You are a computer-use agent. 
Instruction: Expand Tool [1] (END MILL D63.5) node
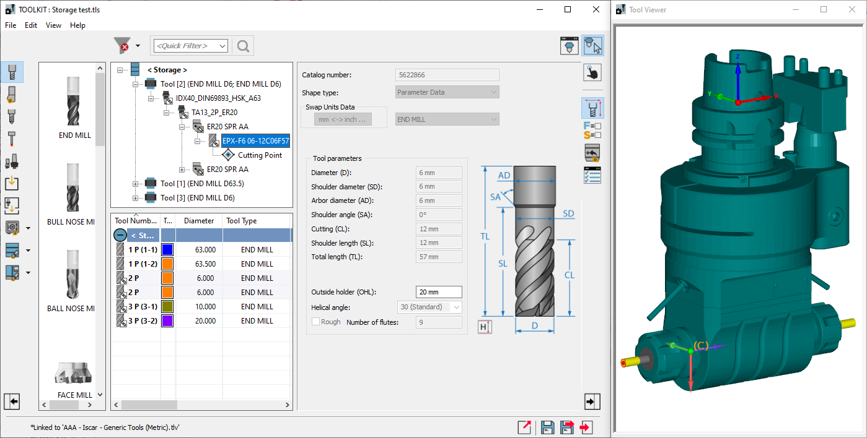(x=136, y=184)
